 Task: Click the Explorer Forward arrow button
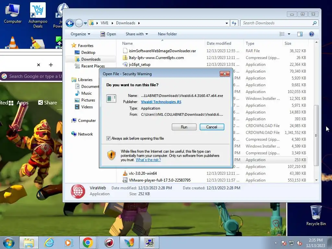click(x=79, y=23)
